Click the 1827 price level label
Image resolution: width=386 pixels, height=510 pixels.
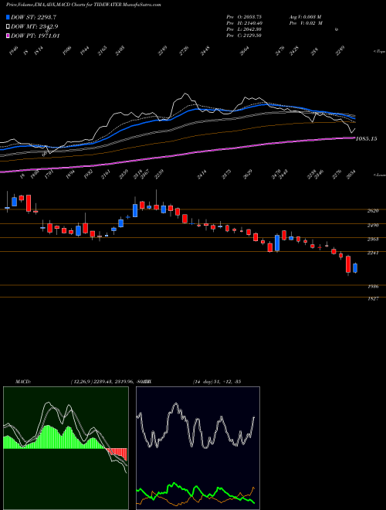pyautogui.click(x=373, y=298)
